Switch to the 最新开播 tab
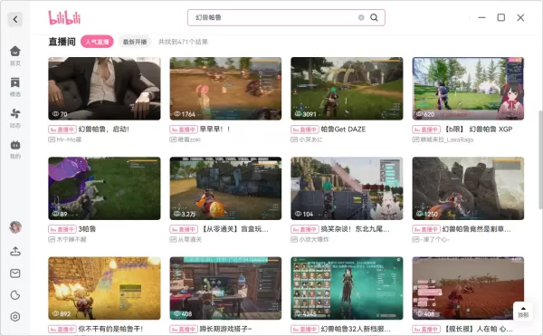Viewport: 543px width, 336px height. (x=135, y=42)
